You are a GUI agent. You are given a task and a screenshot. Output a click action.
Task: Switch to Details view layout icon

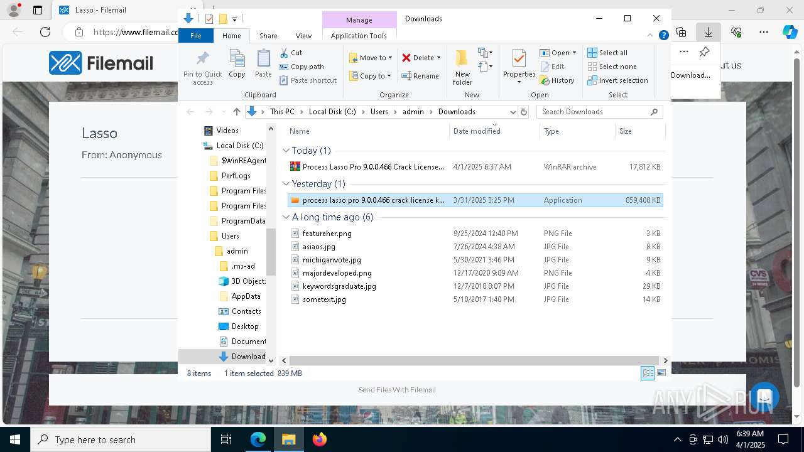pyautogui.click(x=648, y=374)
